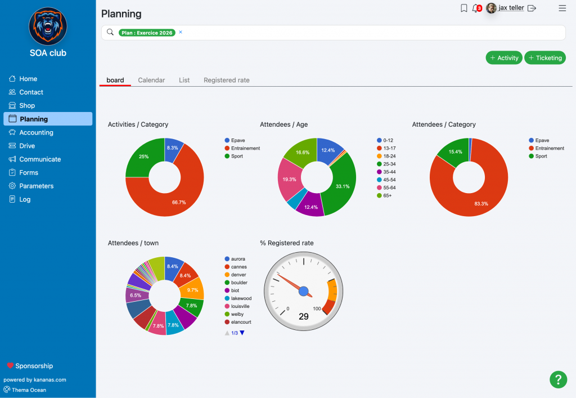Screen dimensions: 576x398
Task: Click the search magnifier icon
Action: pyautogui.click(x=110, y=32)
